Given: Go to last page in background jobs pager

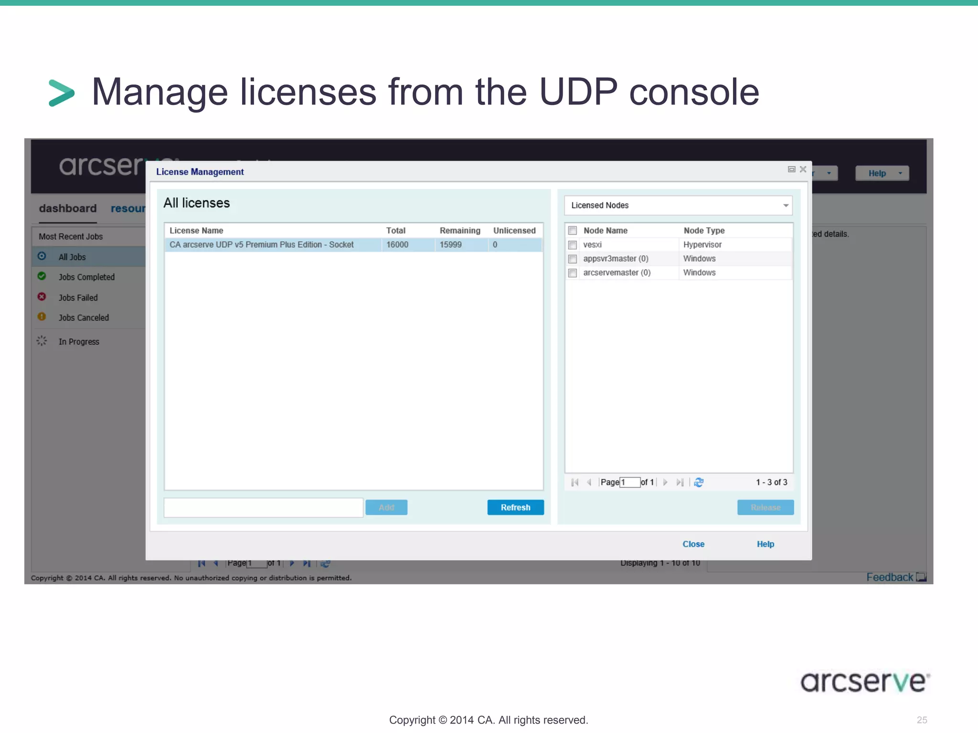Looking at the screenshot, I should [307, 564].
